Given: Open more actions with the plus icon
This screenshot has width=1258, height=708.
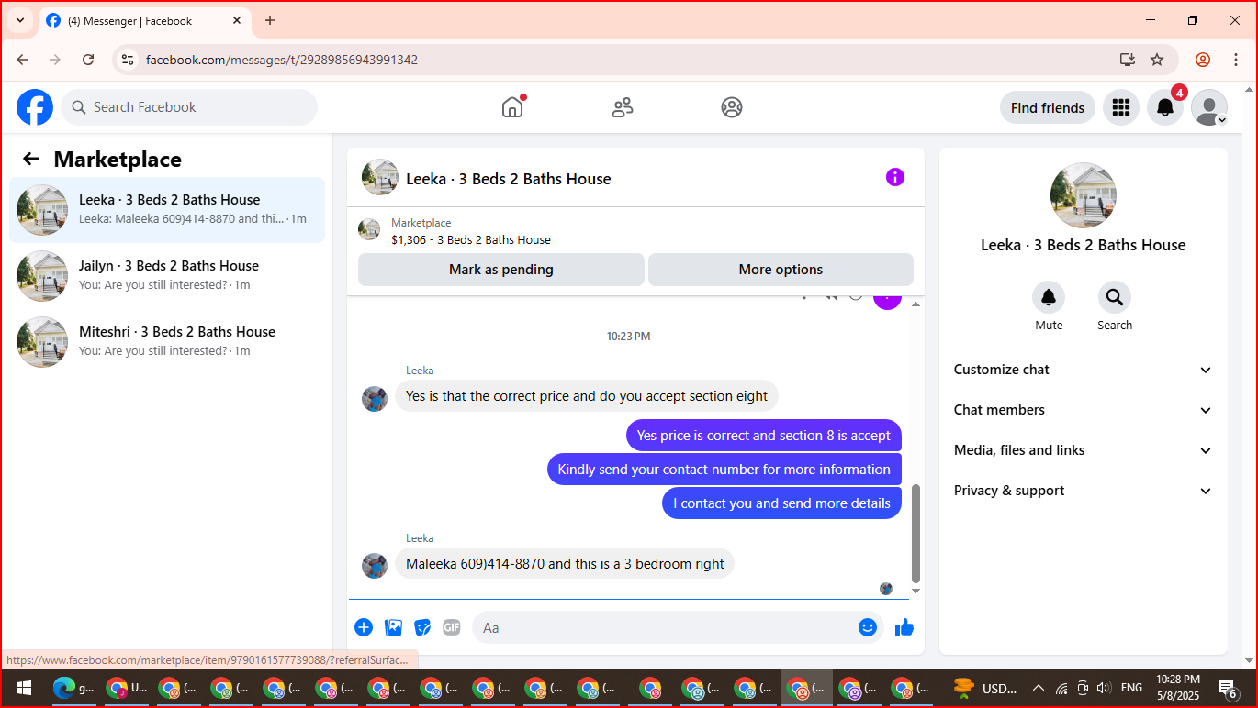Looking at the screenshot, I should tap(364, 627).
